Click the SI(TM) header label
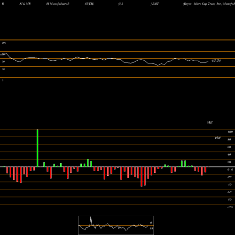This screenshot has width=235, height=235. click(x=89, y=4)
